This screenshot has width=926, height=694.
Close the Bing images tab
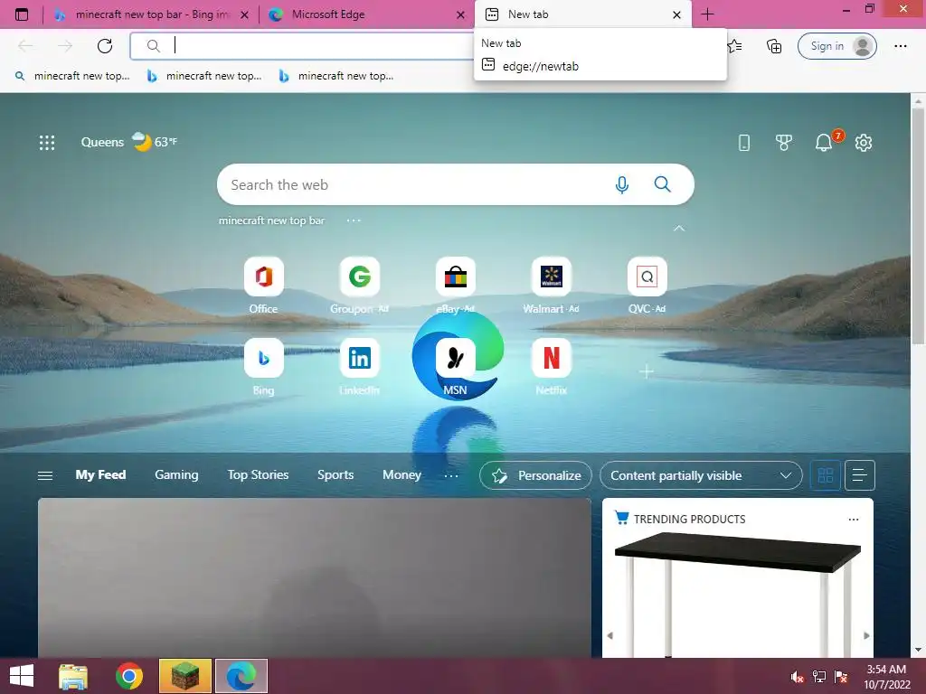point(244,14)
